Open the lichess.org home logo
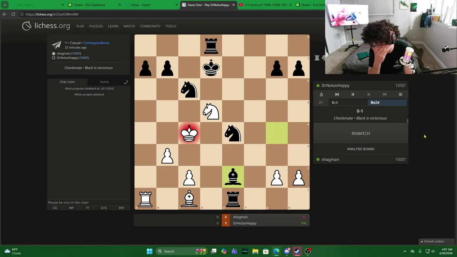 point(46,26)
